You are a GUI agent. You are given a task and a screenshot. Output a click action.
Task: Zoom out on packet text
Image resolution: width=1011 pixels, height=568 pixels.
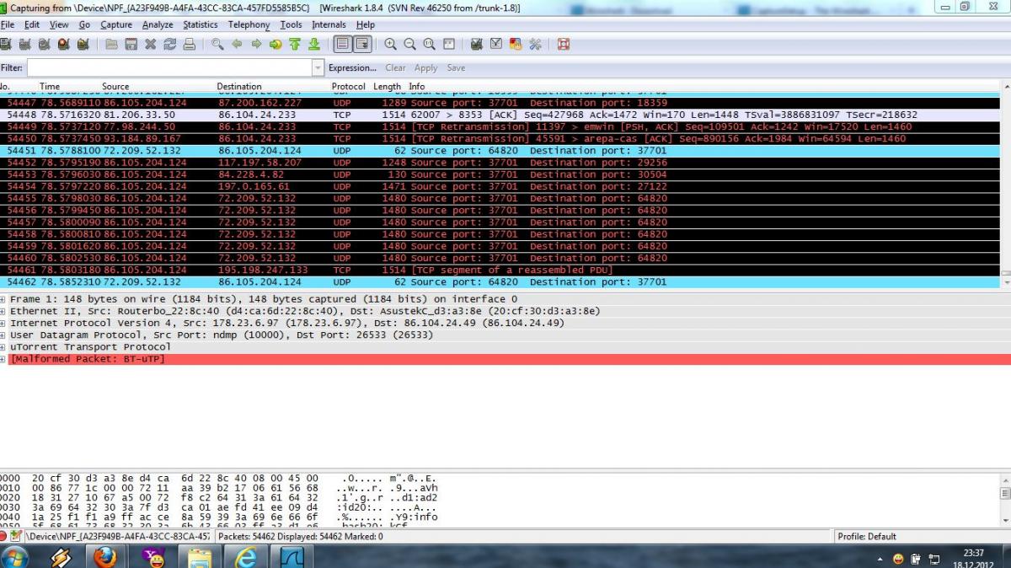click(410, 44)
